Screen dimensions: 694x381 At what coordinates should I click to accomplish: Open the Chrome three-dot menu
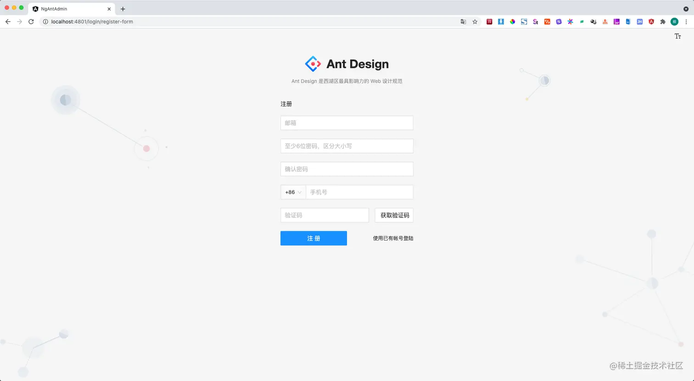pyautogui.click(x=686, y=22)
